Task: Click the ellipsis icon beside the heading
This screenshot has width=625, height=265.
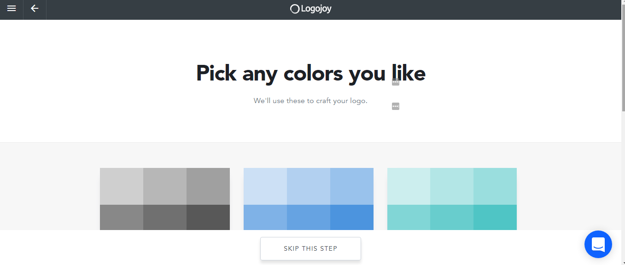Action: (395, 82)
